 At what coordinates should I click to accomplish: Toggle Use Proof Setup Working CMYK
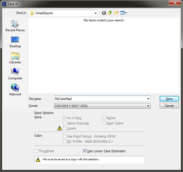click(x=64, y=136)
